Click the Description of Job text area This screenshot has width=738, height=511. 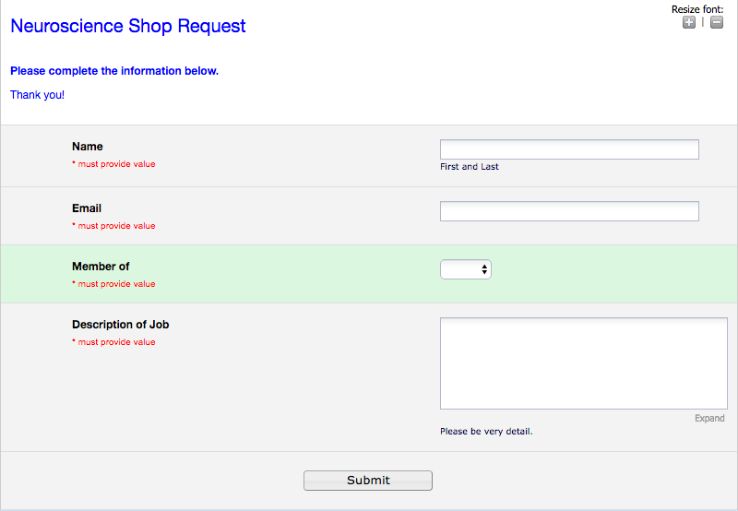tap(583, 363)
